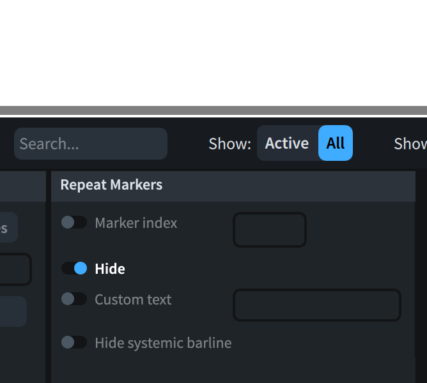Click the gray divider above the panel

click(213, 110)
